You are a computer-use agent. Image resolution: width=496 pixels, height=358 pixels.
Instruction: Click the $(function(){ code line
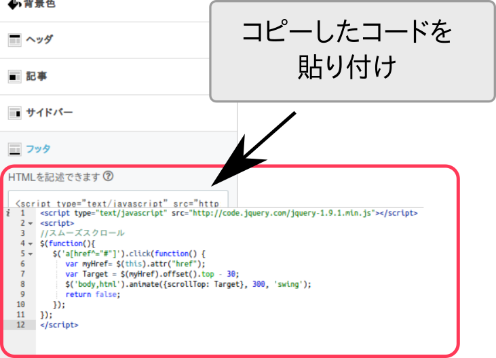click(x=68, y=243)
